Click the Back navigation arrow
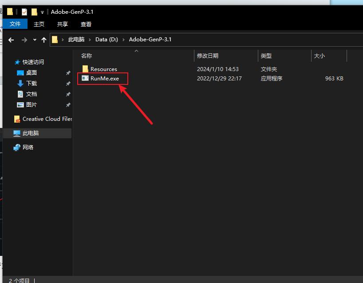363x283 pixels. coord(11,40)
